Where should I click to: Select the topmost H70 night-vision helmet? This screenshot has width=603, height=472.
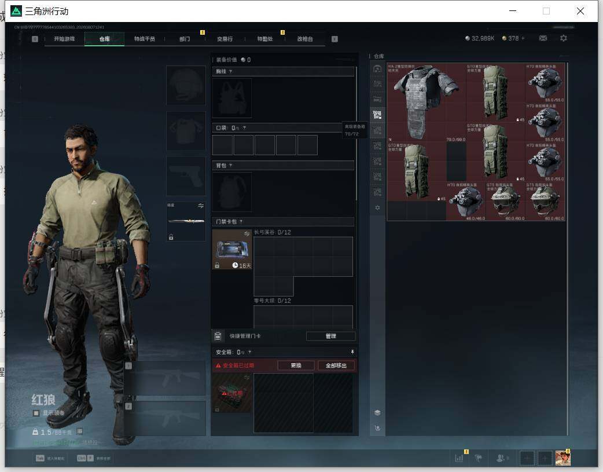tap(545, 83)
